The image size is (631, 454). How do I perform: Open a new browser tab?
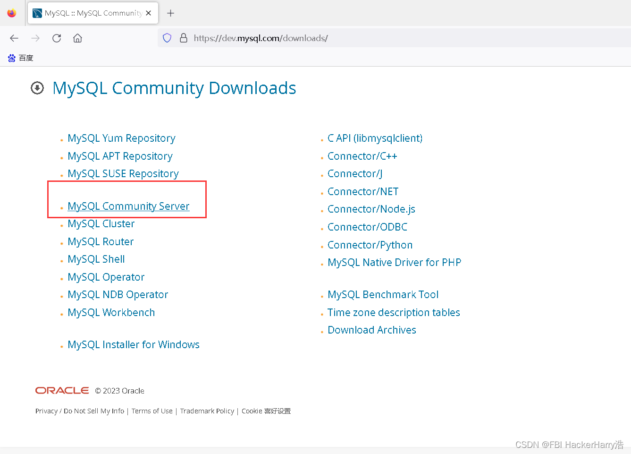coord(171,13)
